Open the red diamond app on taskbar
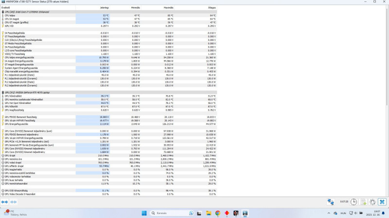The image size is (389, 218). pyautogui.click(x=227, y=213)
